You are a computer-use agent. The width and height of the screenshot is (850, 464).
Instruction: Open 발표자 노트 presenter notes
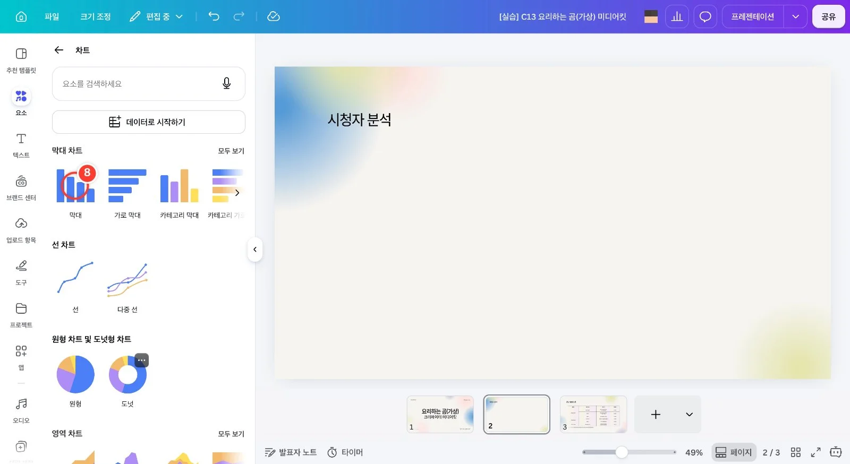(291, 452)
